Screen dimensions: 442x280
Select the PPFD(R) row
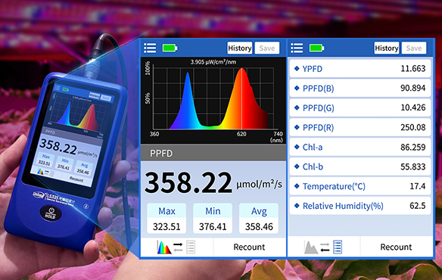[360, 127]
